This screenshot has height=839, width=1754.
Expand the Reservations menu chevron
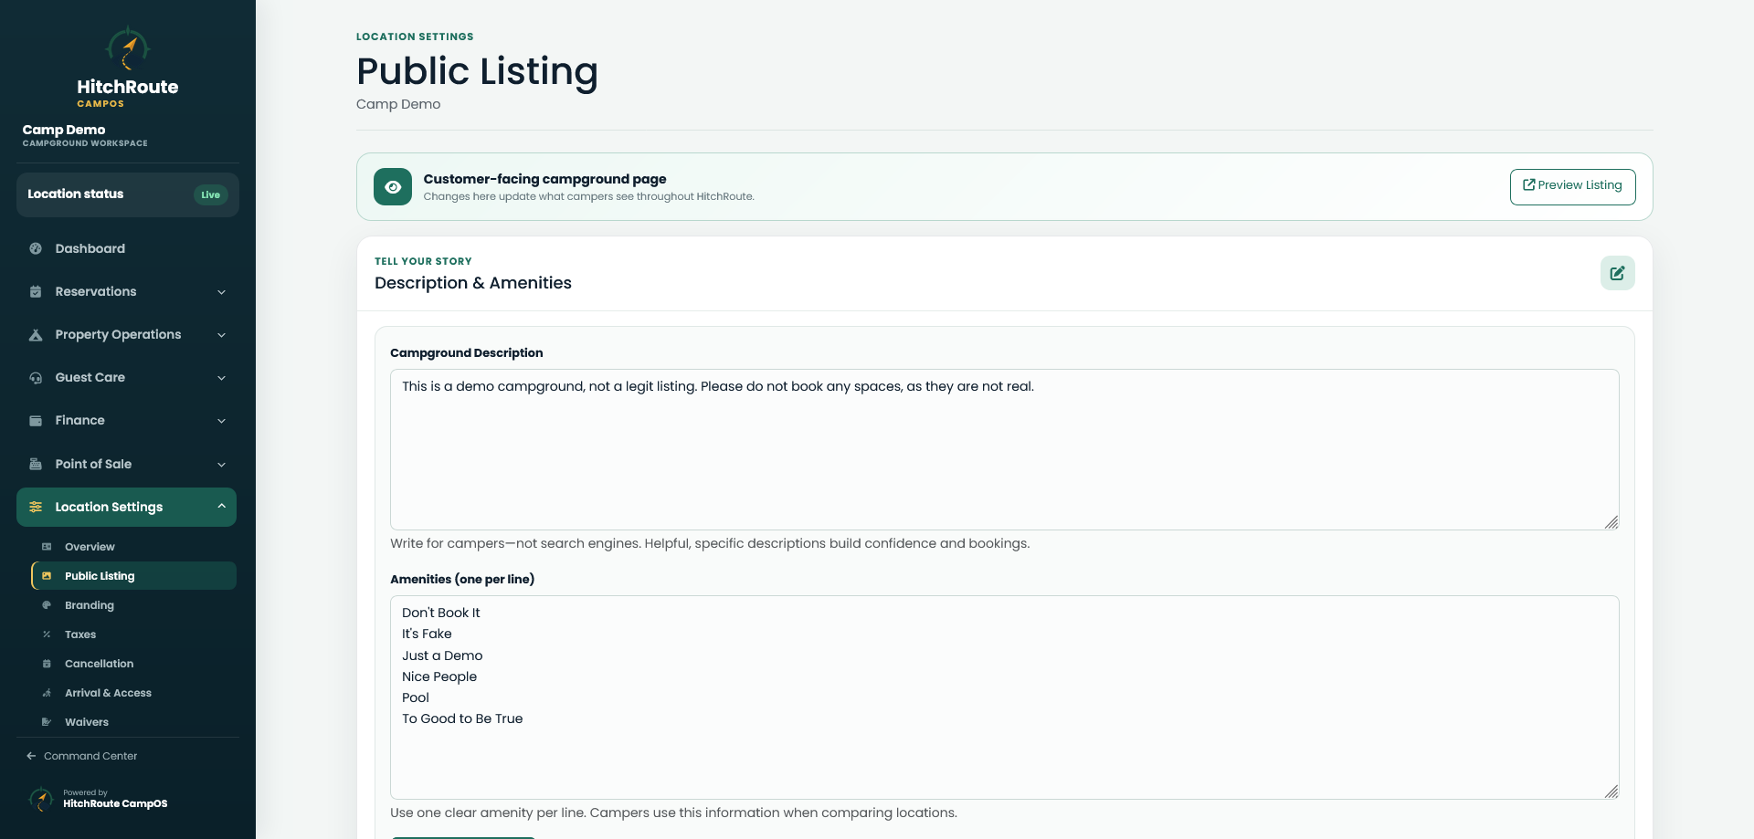coord(221,292)
